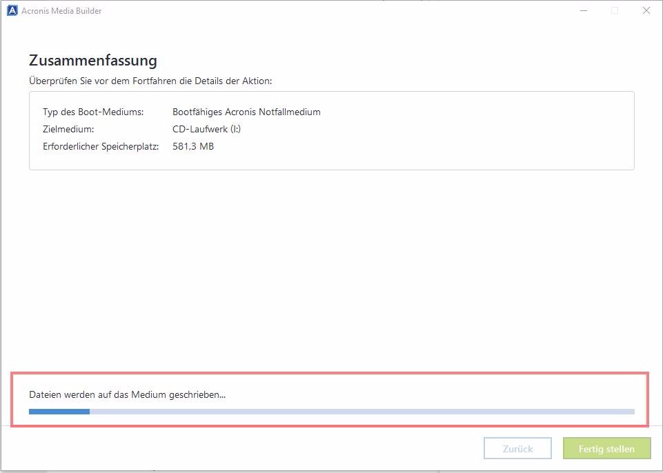Click the 'Überprüfen Sie vor dem Fortfahren' instruction text
The image size is (663, 473).
[x=150, y=81]
